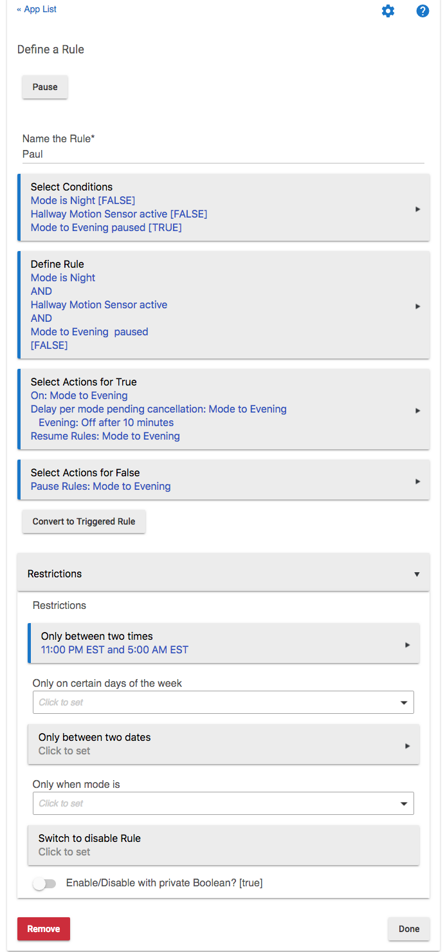Pause the rule

[x=45, y=87]
